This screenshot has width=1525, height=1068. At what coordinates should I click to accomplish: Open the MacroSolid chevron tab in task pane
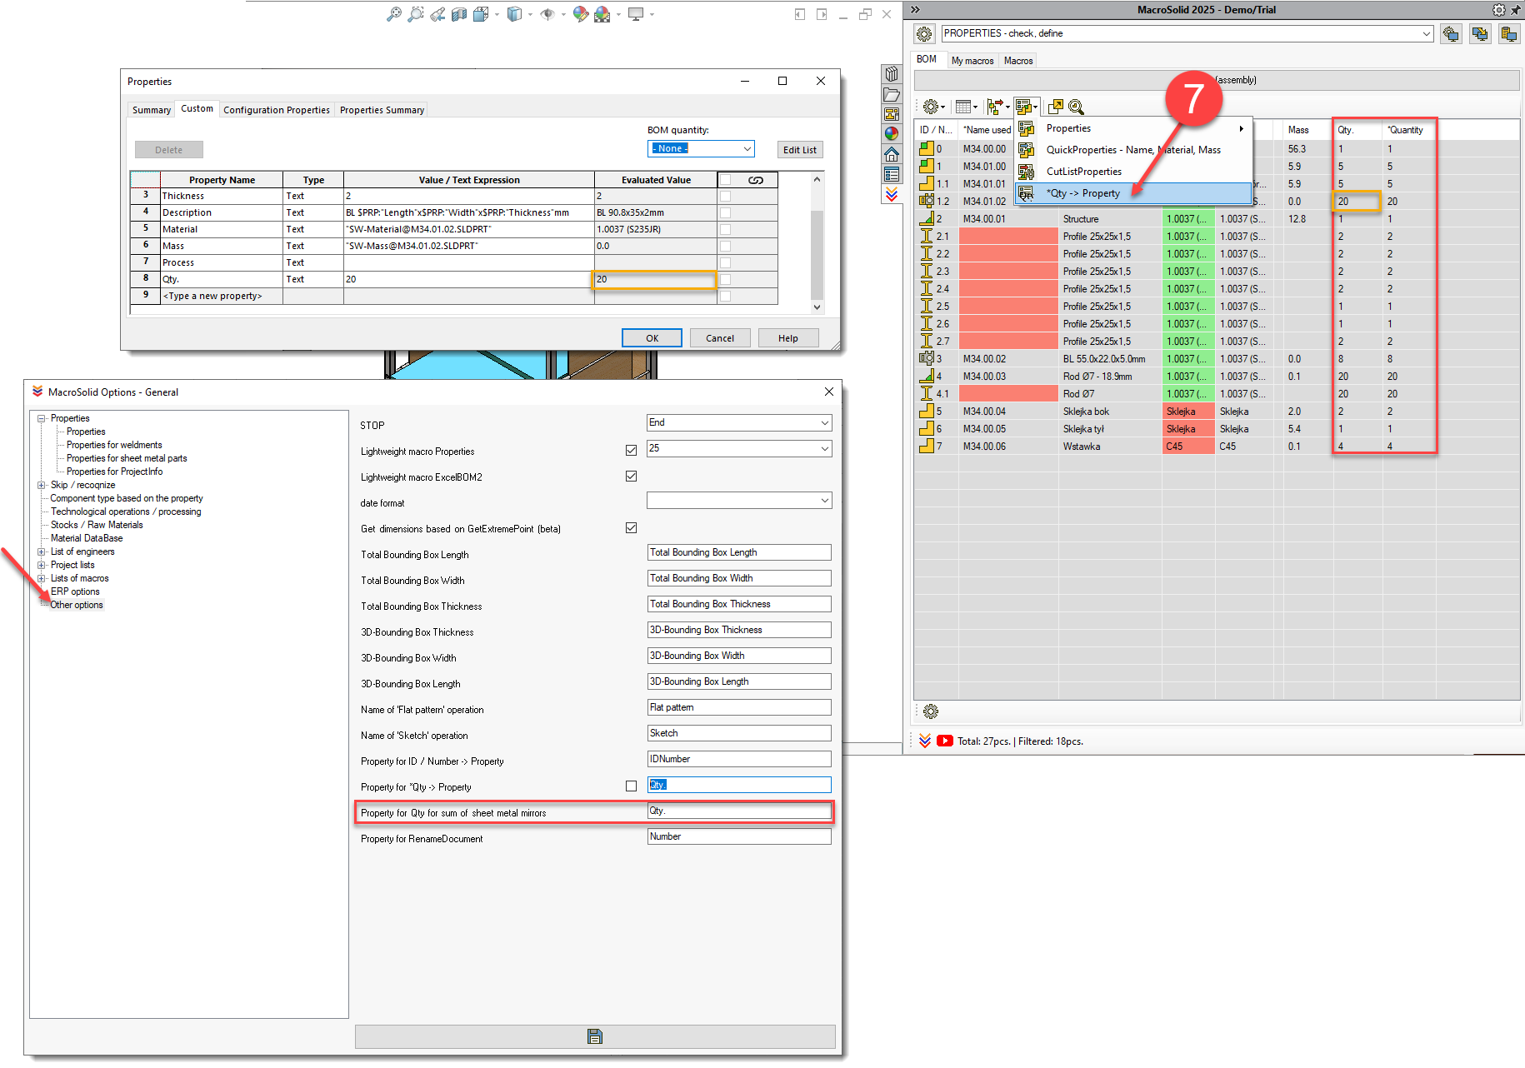click(x=892, y=194)
